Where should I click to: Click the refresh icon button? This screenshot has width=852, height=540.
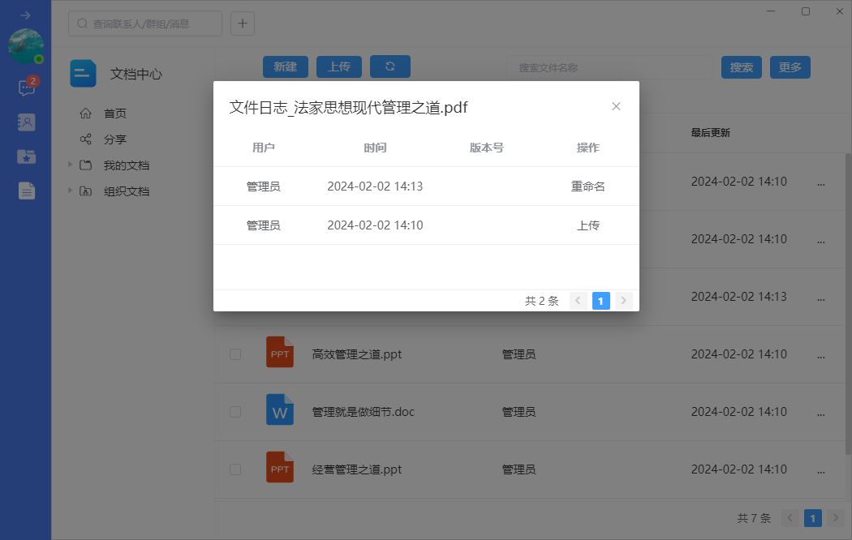[x=389, y=66]
